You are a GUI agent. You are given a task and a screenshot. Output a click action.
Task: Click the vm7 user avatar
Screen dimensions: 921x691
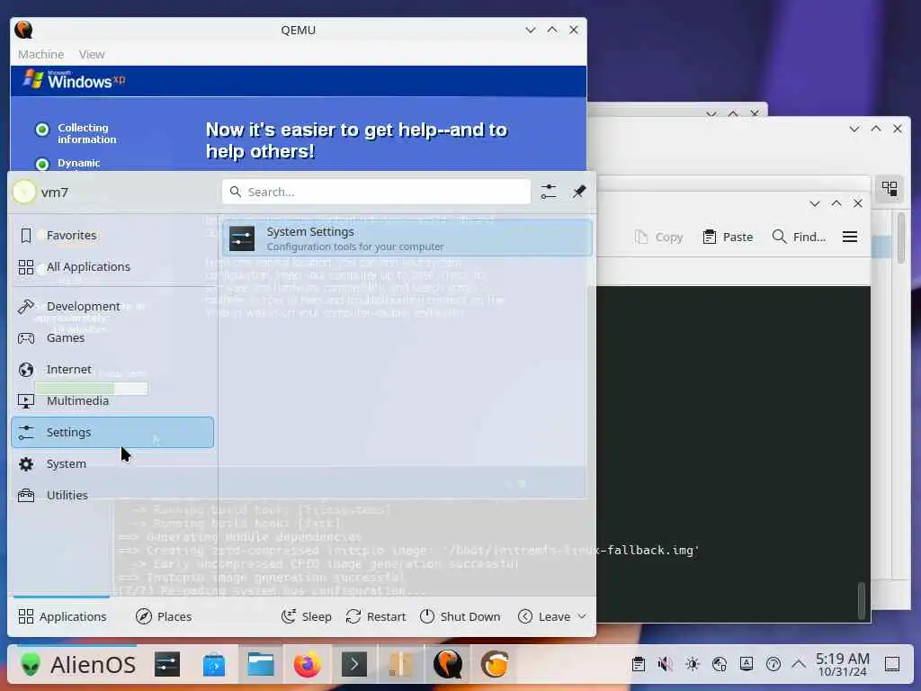point(24,193)
